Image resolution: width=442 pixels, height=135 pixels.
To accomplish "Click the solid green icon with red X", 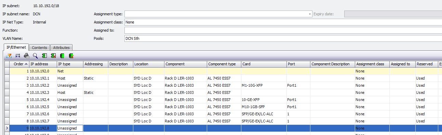I will [71, 55].
